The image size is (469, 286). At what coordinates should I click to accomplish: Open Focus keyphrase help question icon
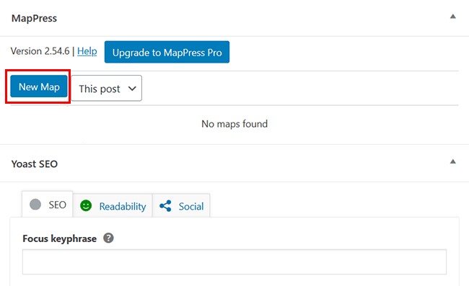tap(108, 238)
